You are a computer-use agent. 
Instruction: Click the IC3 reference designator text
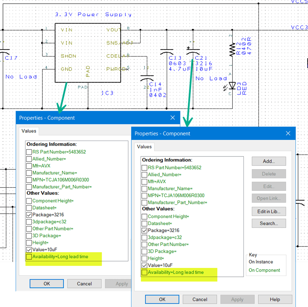click(107, 93)
